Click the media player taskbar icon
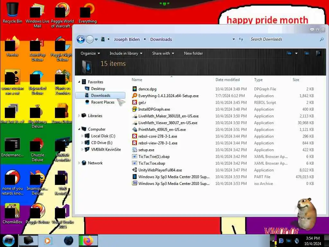The height and width of the screenshot is (247, 329). point(48,241)
